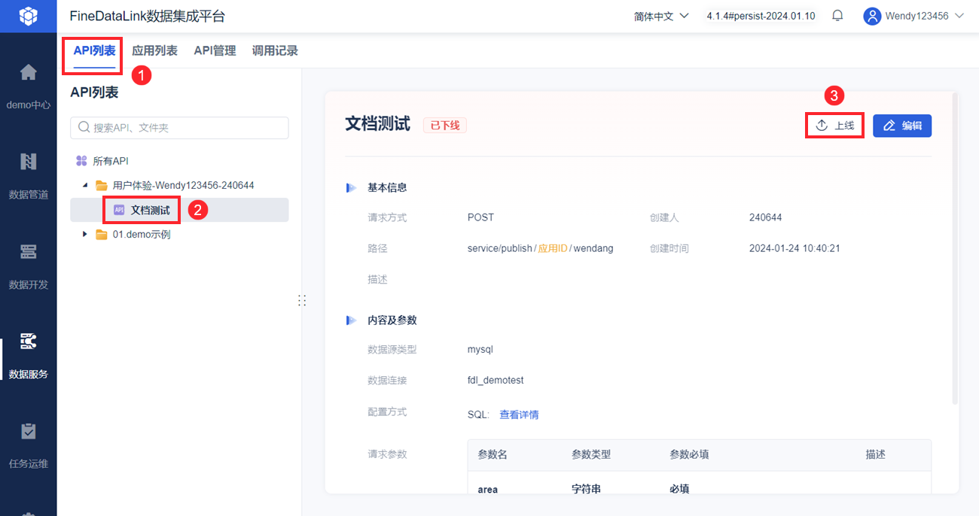Click the 01.demo示例 folder icon
The width and height of the screenshot is (979, 516).
101,234
